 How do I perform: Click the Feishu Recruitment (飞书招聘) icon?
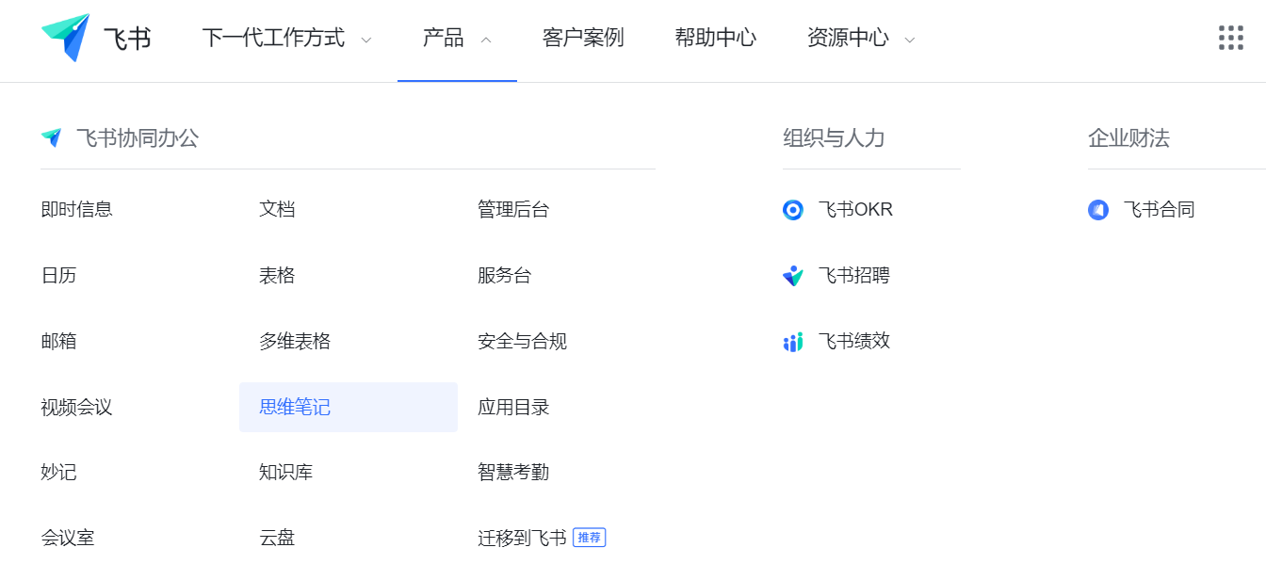[x=793, y=276]
